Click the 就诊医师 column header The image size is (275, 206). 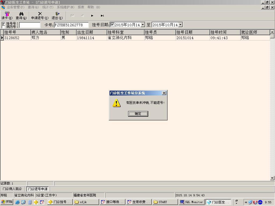pyautogui.click(x=255, y=32)
